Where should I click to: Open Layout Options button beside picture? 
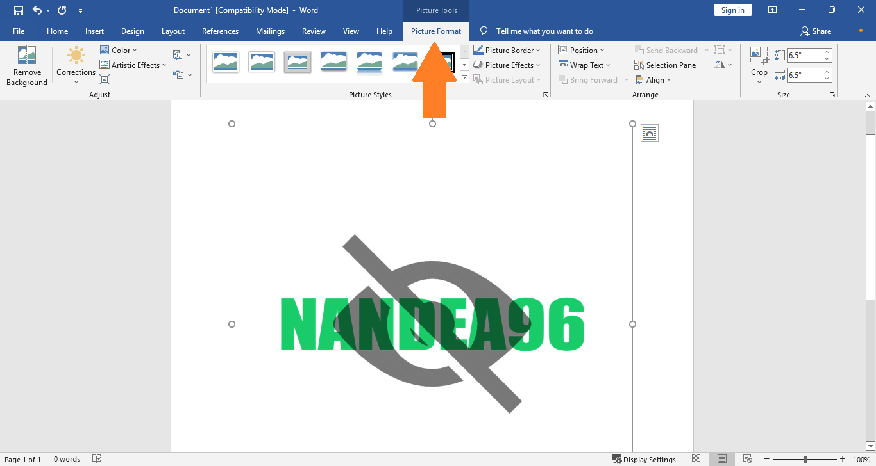650,133
